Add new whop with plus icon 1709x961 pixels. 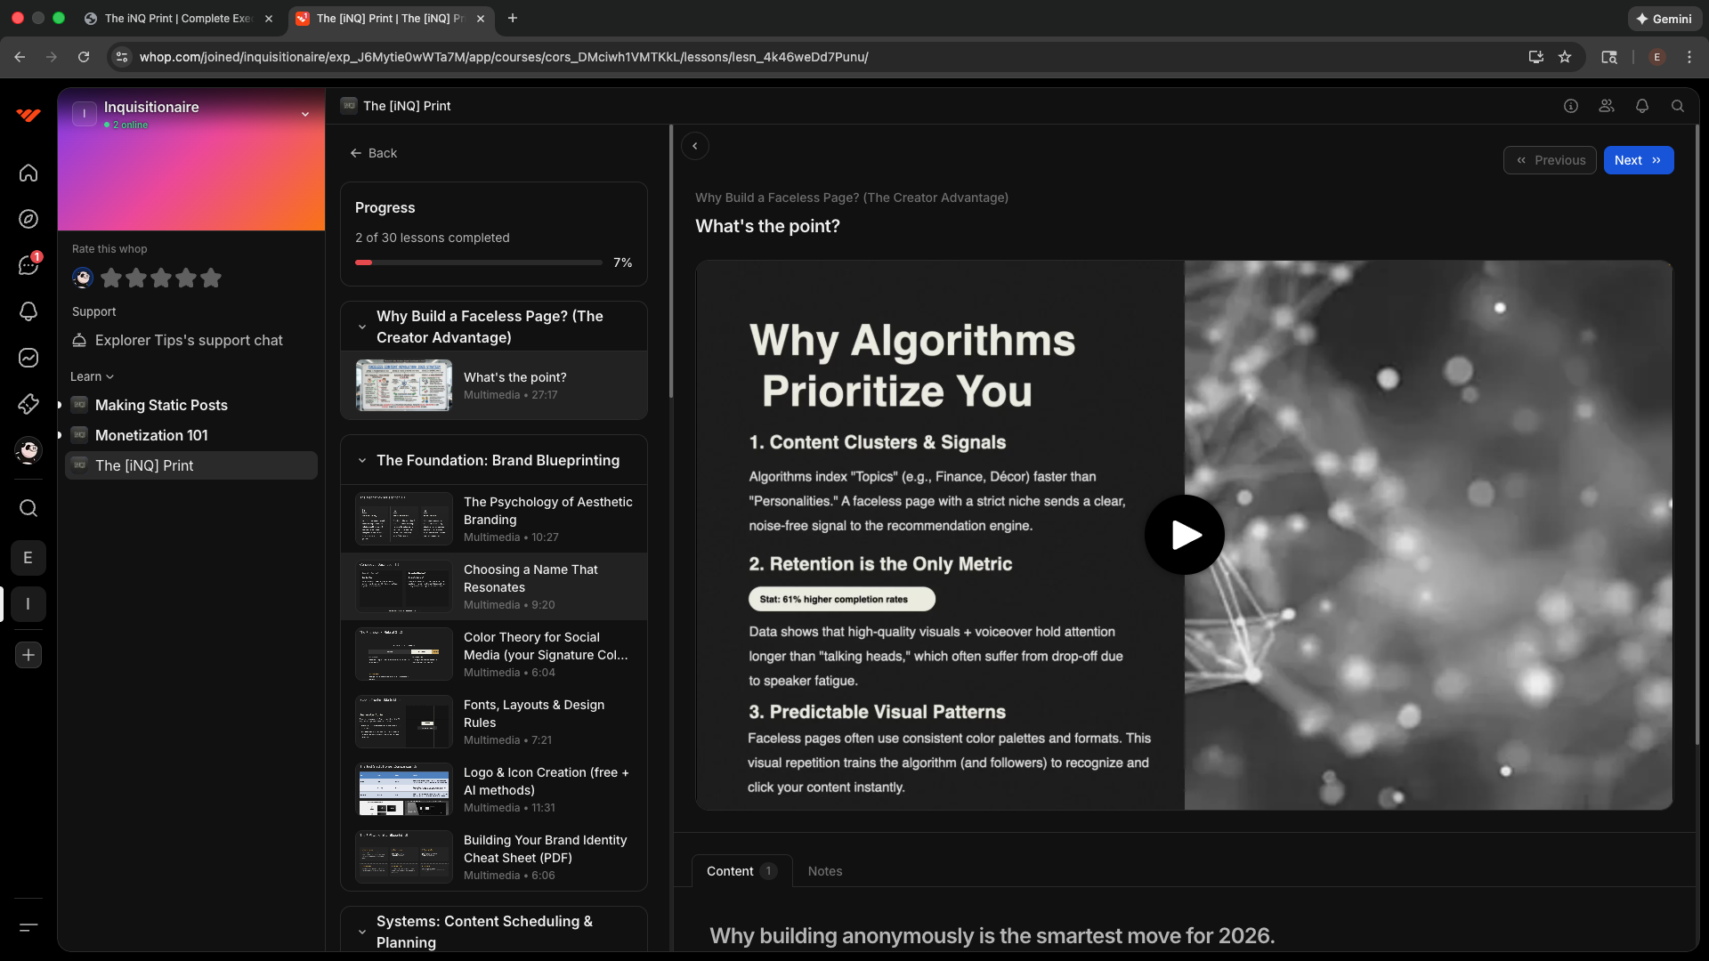(28, 655)
